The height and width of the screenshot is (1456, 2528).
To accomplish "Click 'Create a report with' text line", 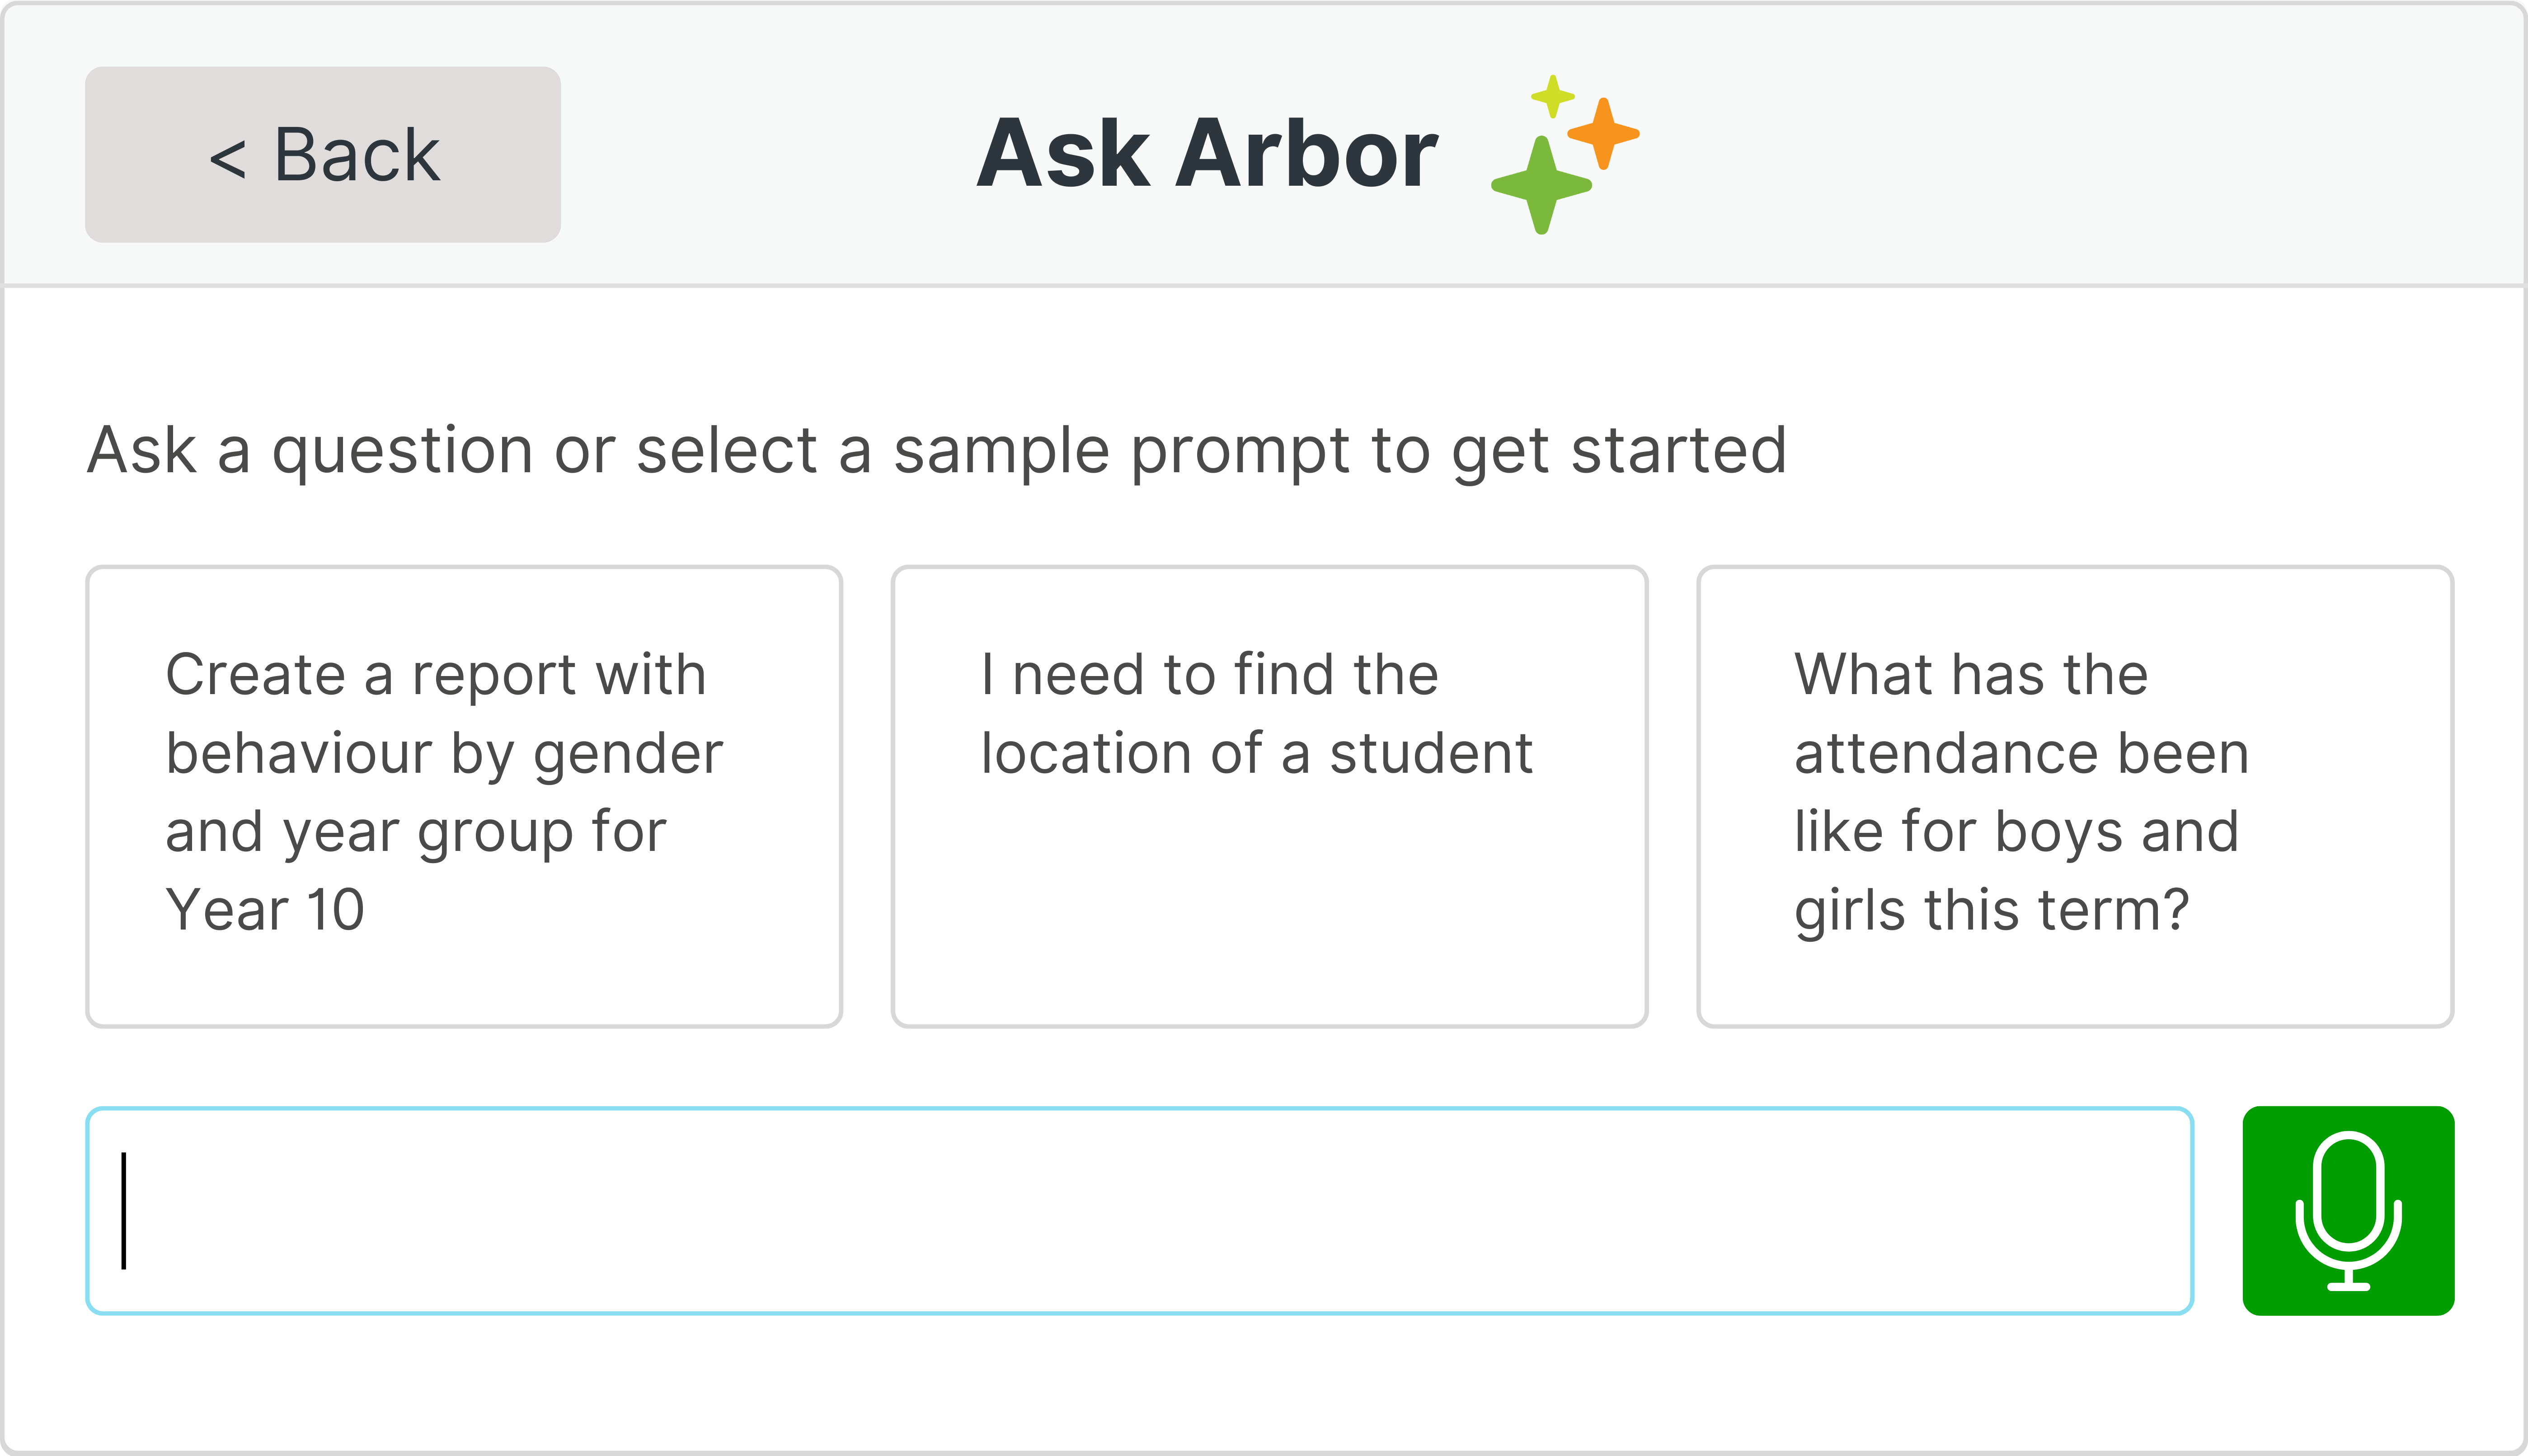I will [x=435, y=674].
